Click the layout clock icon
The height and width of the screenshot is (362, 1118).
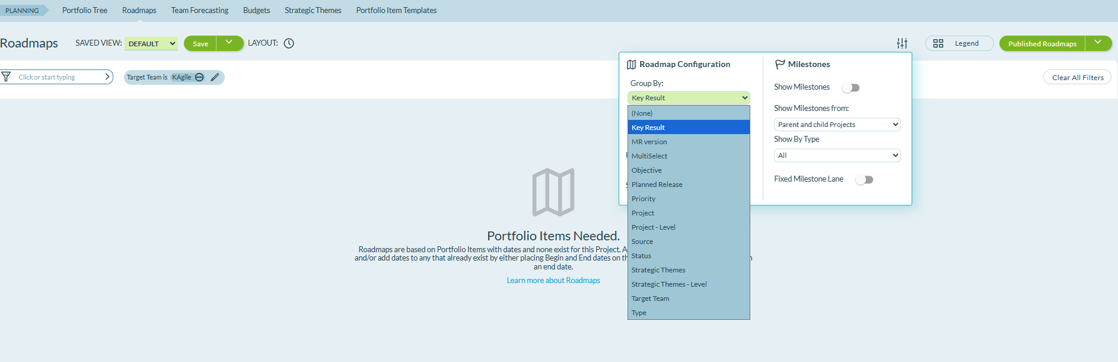(x=289, y=43)
